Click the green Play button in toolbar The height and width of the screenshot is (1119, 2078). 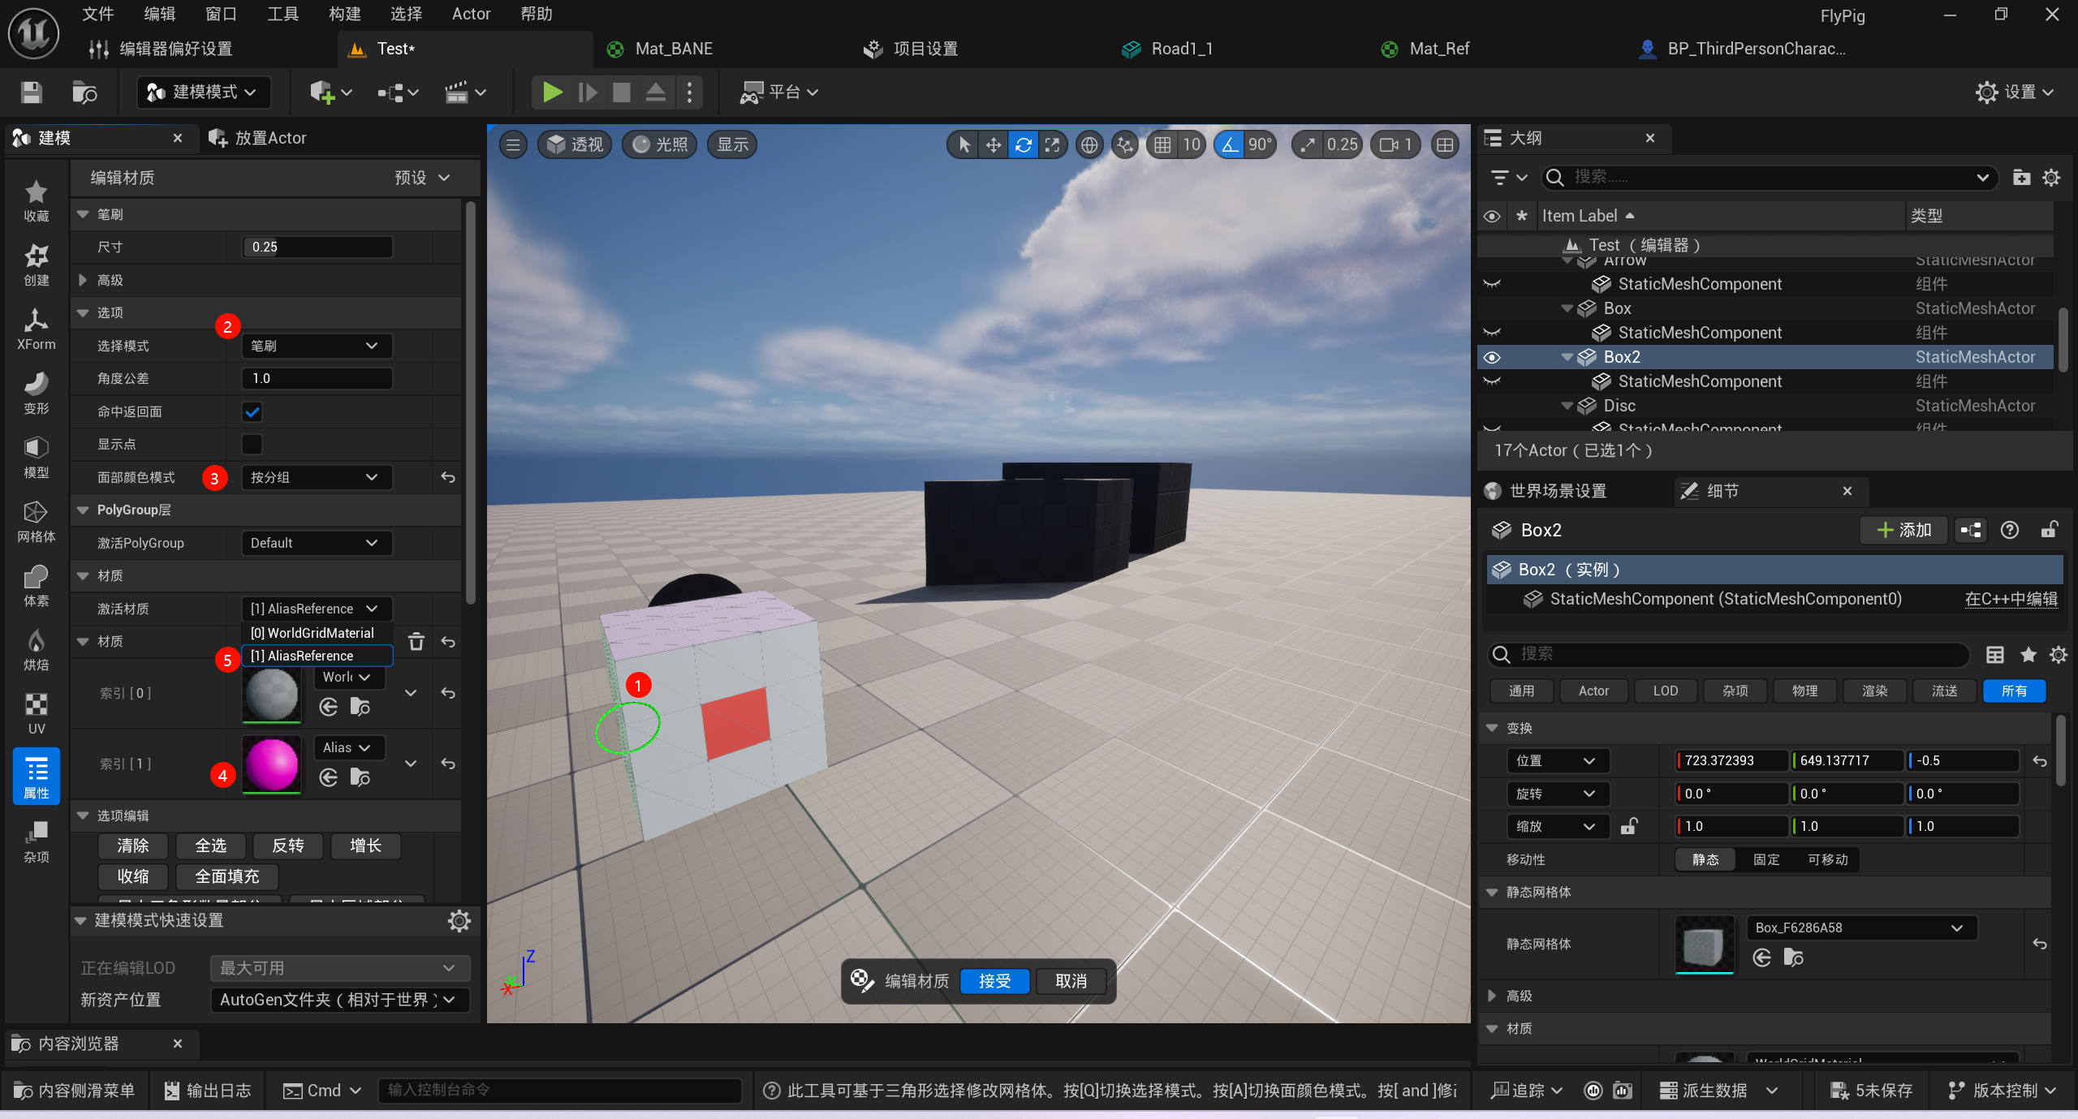552,93
